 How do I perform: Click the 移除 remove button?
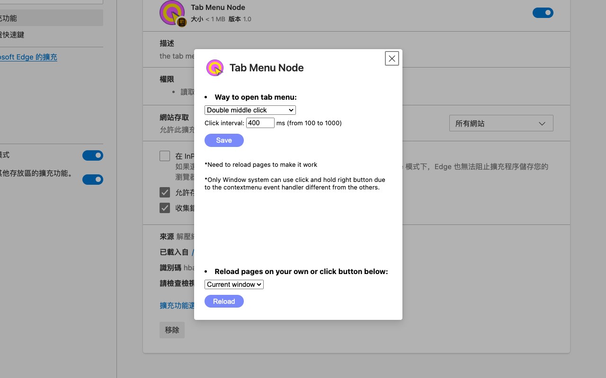(x=172, y=330)
